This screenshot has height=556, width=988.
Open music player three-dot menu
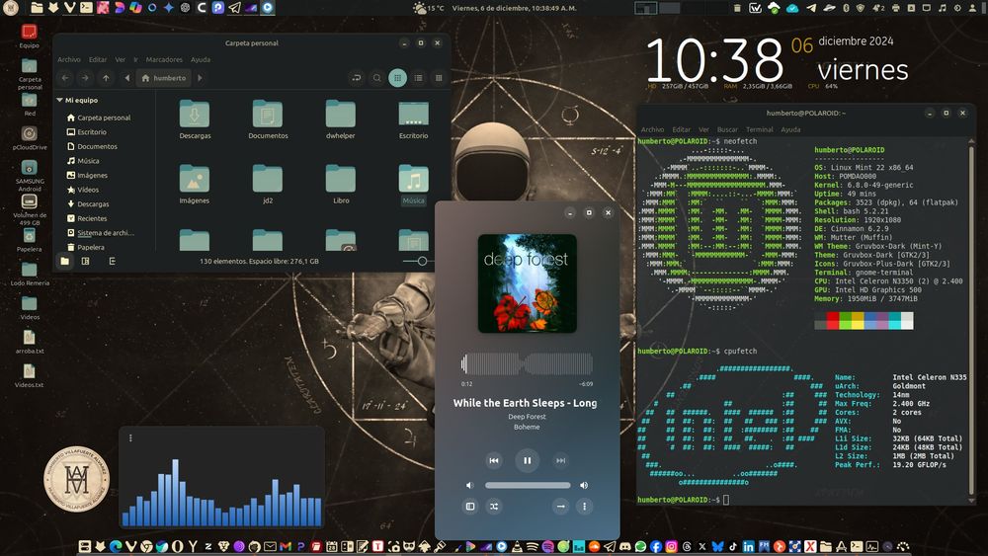tap(584, 507)
